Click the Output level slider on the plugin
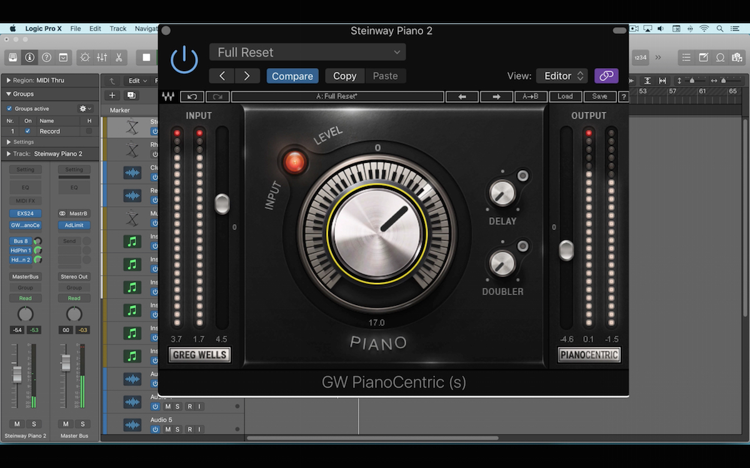Viewport: 750px width, 468px height. coord(566,250)
